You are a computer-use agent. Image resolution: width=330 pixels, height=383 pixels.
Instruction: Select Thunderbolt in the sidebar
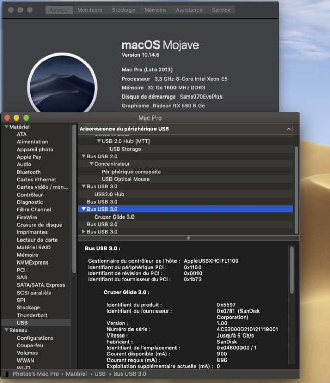point(32,316)
